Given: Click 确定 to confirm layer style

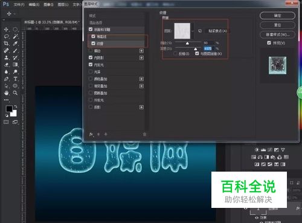Looking at the screenshot, I should click(277, 16).
